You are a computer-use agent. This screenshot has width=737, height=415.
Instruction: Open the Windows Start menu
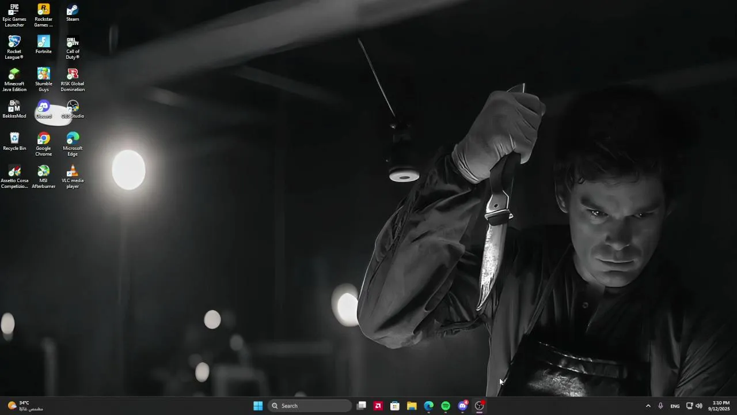258,406
